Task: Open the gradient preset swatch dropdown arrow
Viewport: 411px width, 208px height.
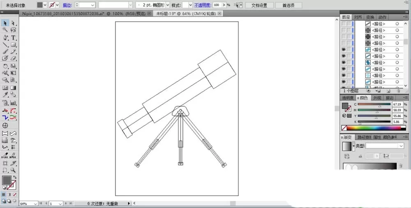Action: click(353, 146)
